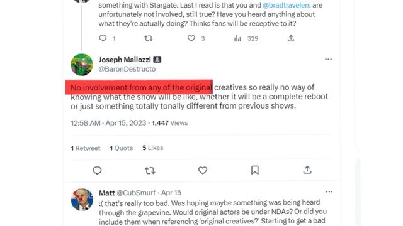Click reply icon on the top tweet
Screen dimensions: 403x226
point(103,38)
